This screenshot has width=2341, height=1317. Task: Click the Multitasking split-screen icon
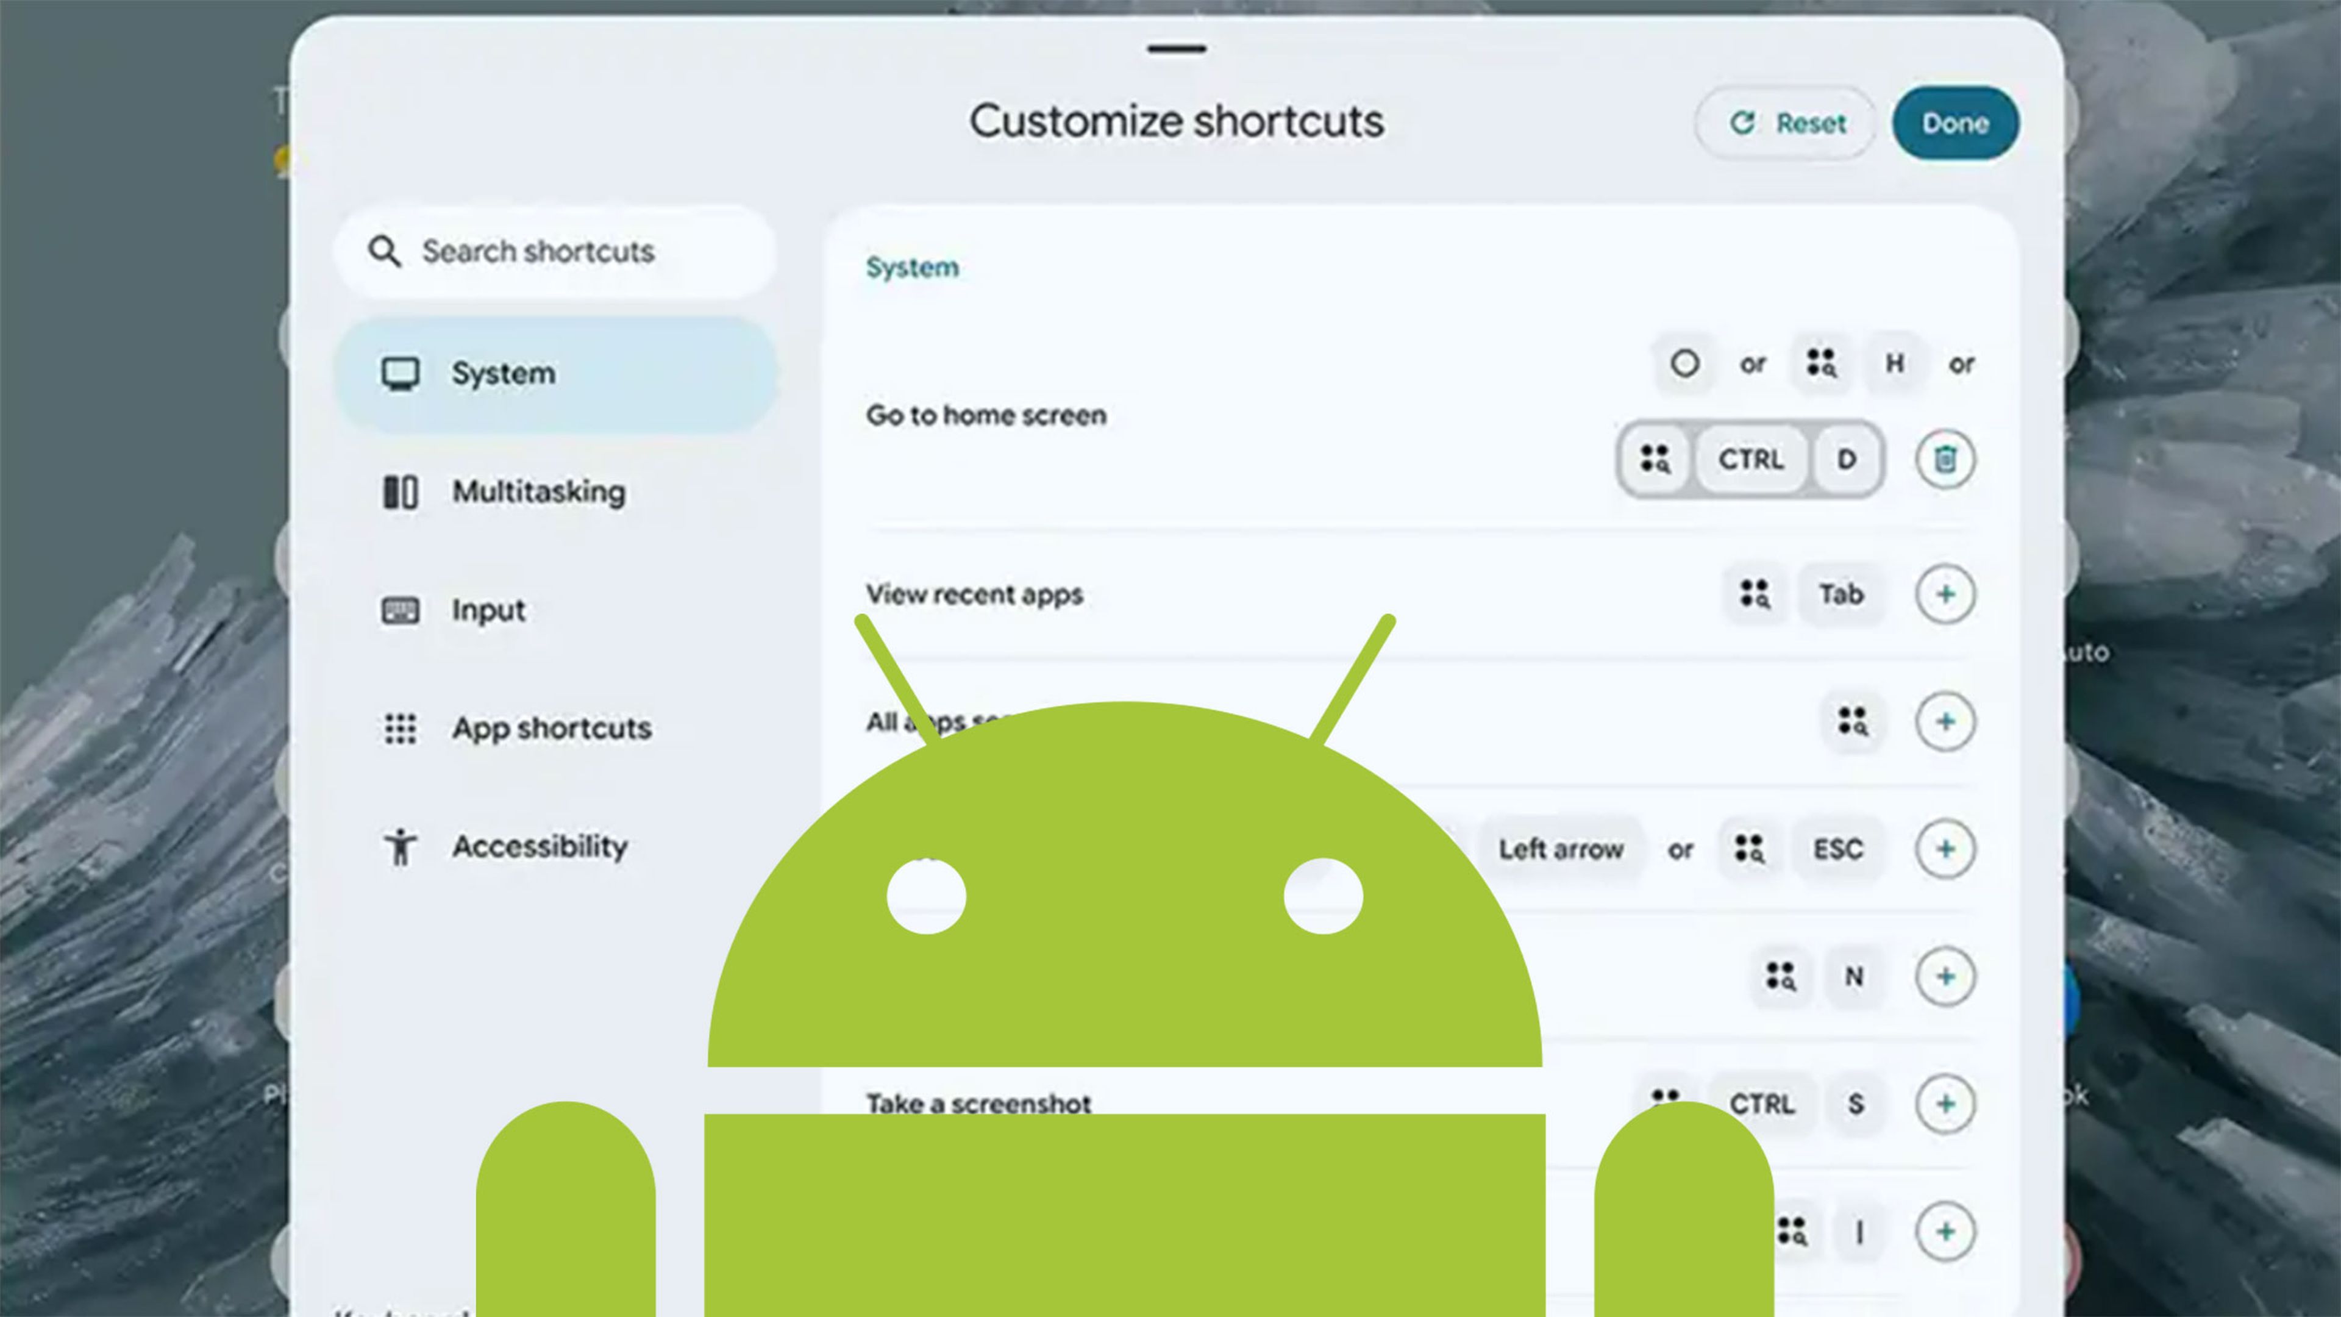click(400, 491)
